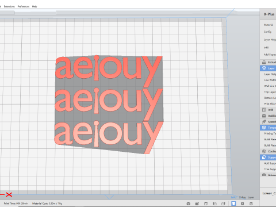This screenshot has width=276, height=207.
Task: Click the X-Ray view icon
Action: (x=242, y=204)
